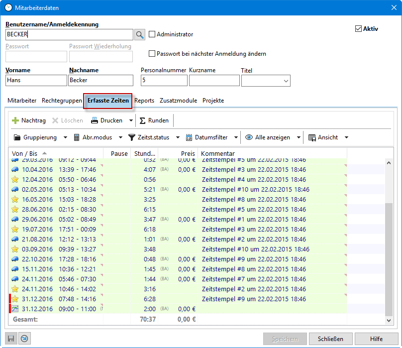Click the car icon on the 10.04.2016 row
The width and height of the screenshot is (402, 348).
pos(15,169)
